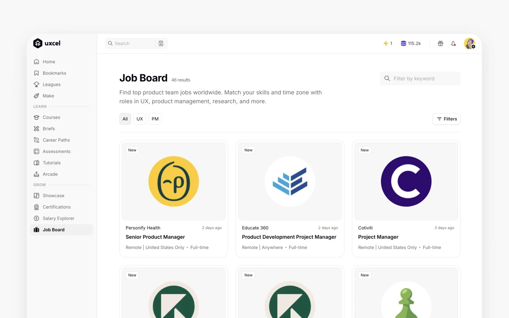Click the Bookmarks ribbon icon

[36, 73]
